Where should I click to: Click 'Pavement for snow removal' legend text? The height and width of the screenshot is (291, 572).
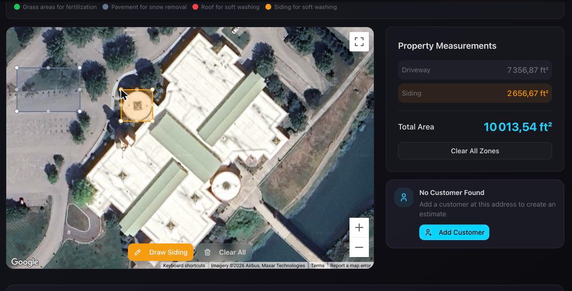coord(149,7)
